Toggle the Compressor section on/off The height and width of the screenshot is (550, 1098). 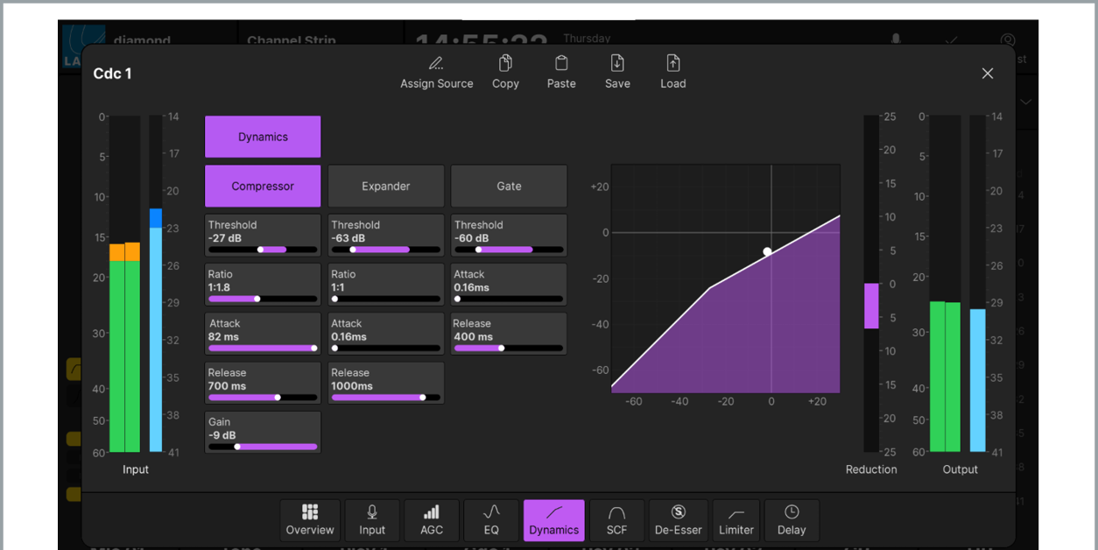tap(263, 186)
